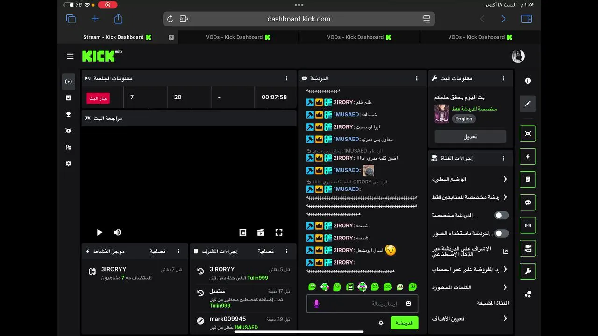Click the three-dots cluster icon at the bottom of the right sidebar
Screen dimensions: 598x336
tap(527, 294)
